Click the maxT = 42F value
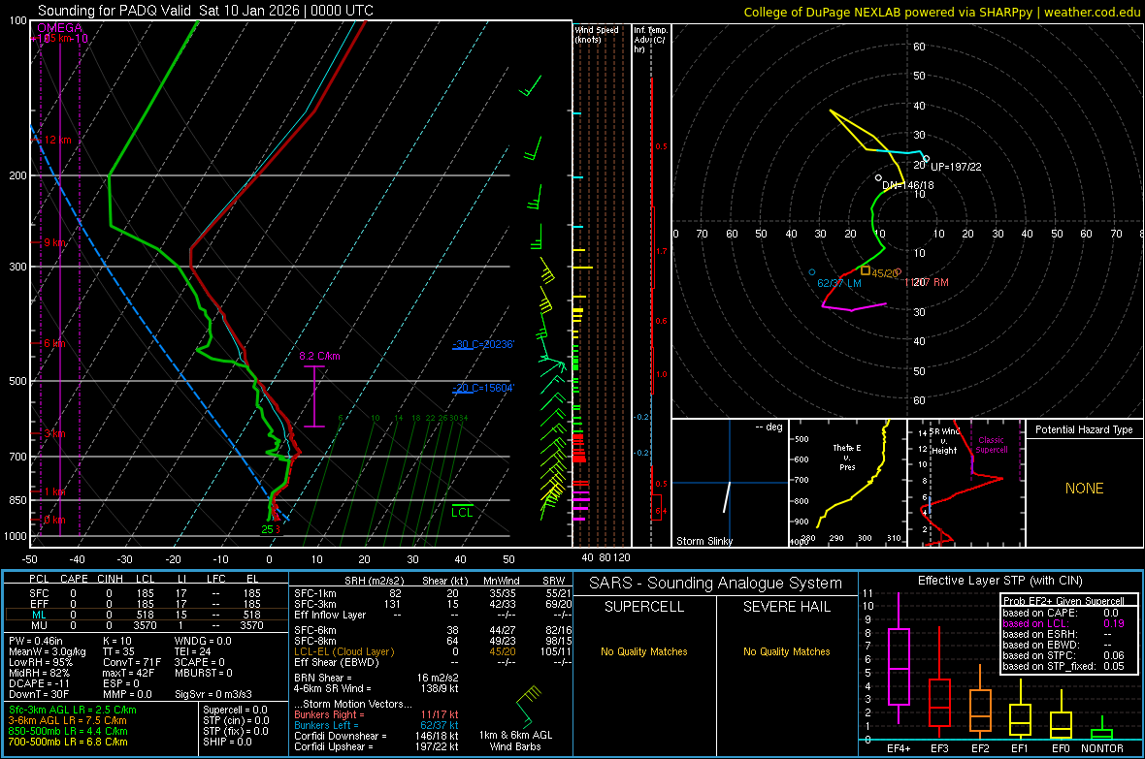This screenshot has height=759, width=1145. coord(129,673)
